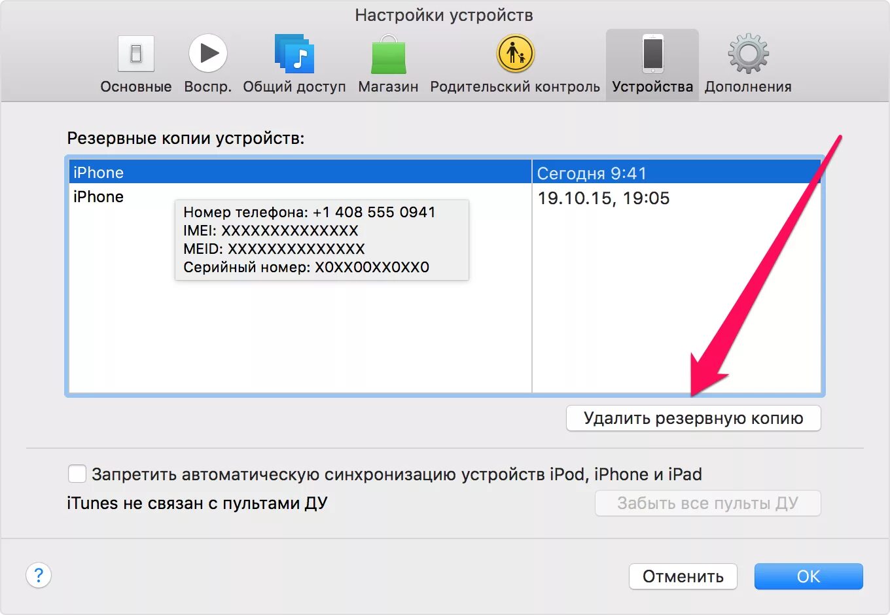
Task: Click the Резервные копии устройств label
Action: pos(186,139)
